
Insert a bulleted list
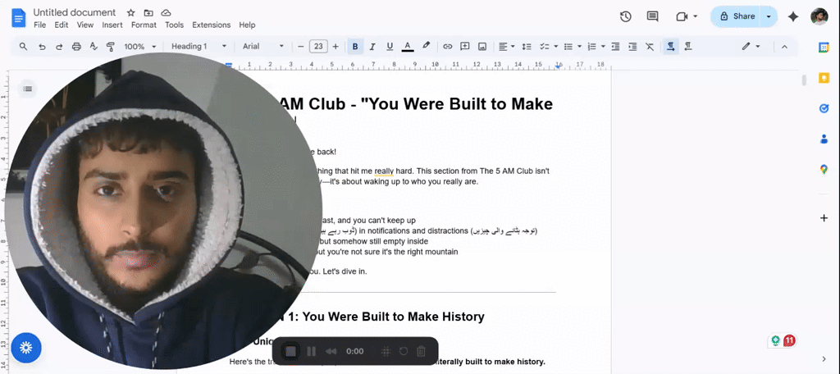click(x=568, y=47)
